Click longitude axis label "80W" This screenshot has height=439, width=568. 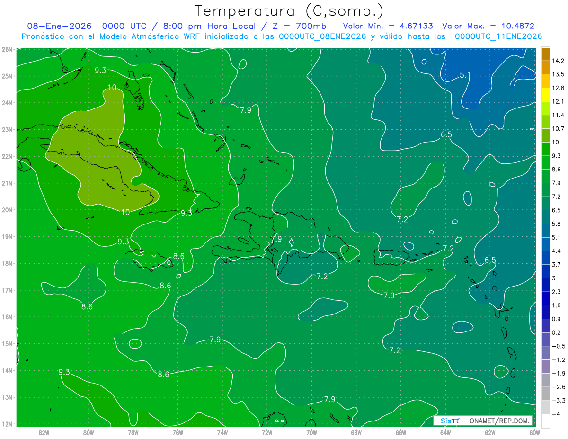coord(88,432)
